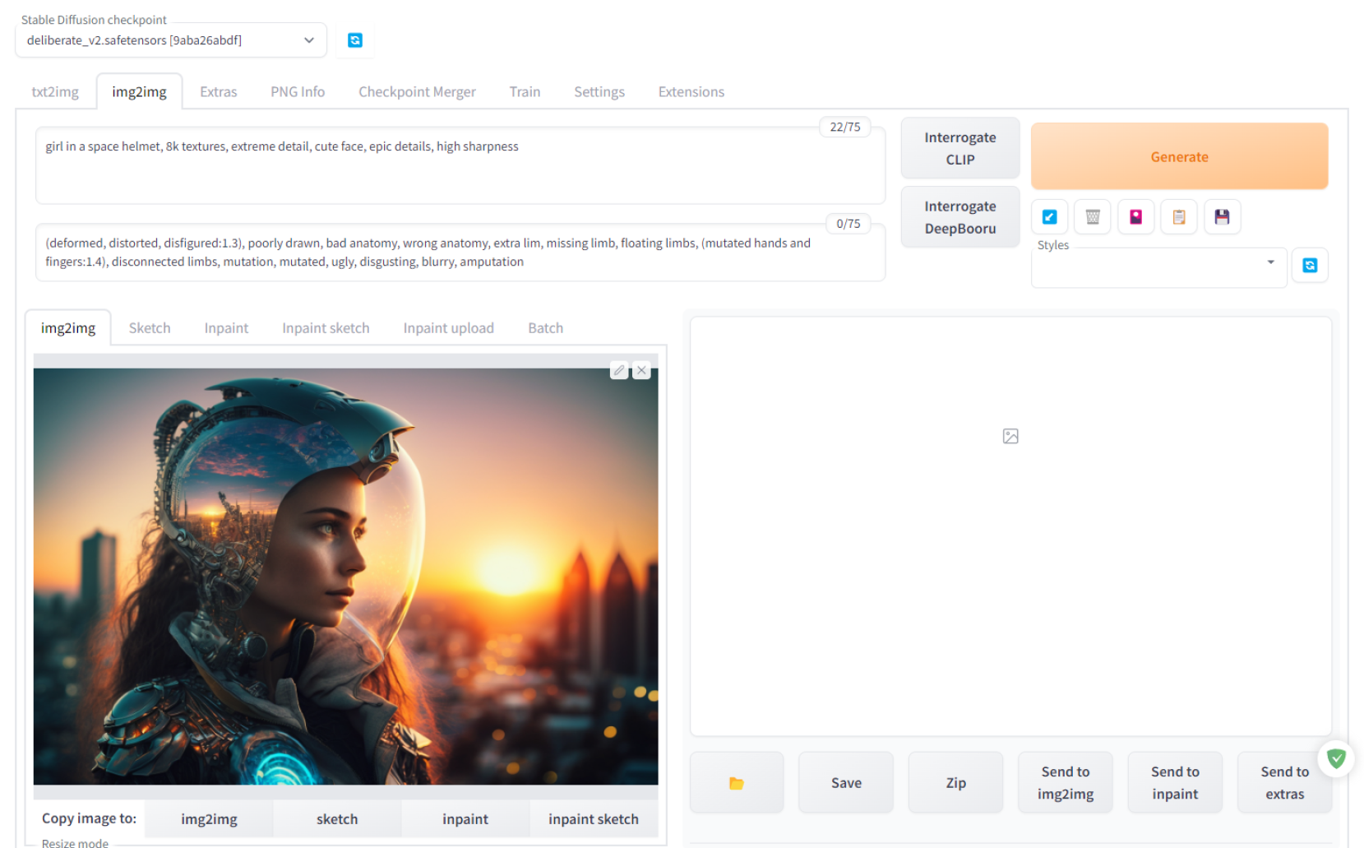Click the negative prompt text box
This screenshot has height=848, width=1364.
[x=460, y=253]
